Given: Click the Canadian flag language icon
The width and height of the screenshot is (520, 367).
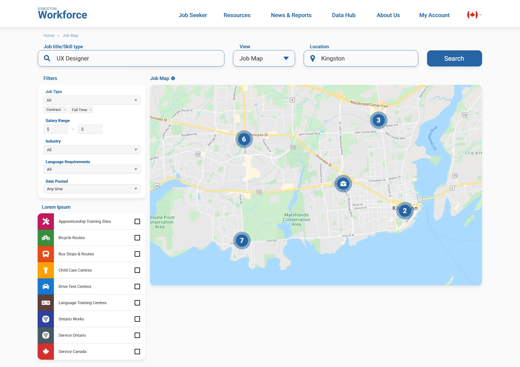Looking at the screenshot, I should click(x=472, y=15).
